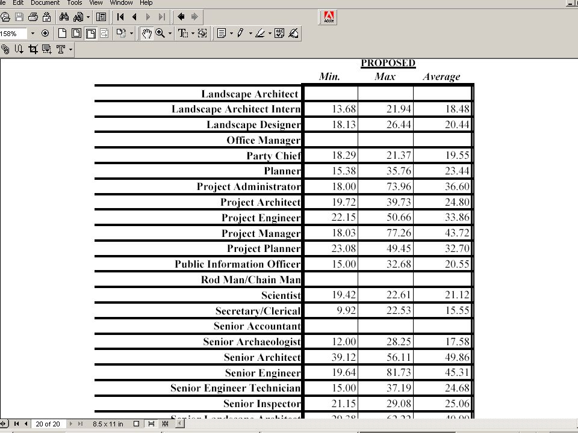Select the Highlight markup tool
This screenshot has width=578, height=433.
pos(260,34)
